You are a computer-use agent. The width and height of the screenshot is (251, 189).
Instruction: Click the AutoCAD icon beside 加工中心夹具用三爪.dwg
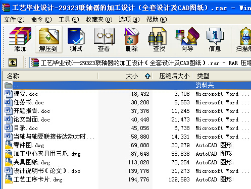(9, 154)
